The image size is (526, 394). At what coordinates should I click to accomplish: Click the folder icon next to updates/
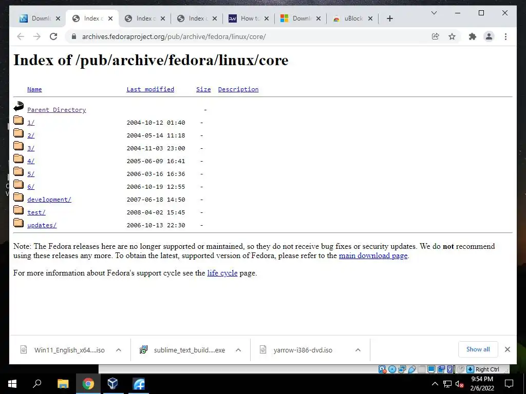[18, 223]
